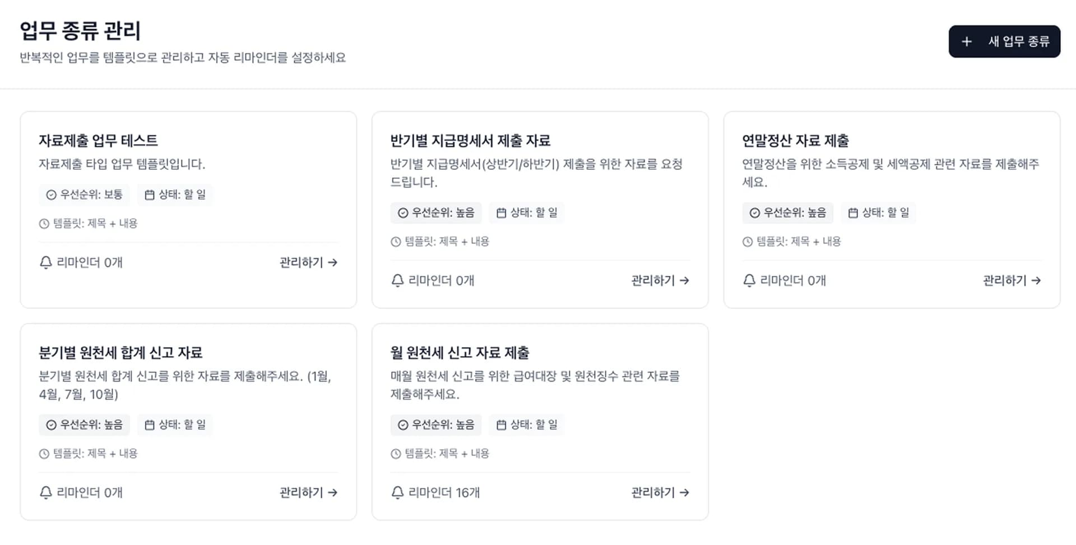Click the calendar icon in 상태: 할 일 on 분기별 card
1076x545 pixels.
click(x=149, y=424)
